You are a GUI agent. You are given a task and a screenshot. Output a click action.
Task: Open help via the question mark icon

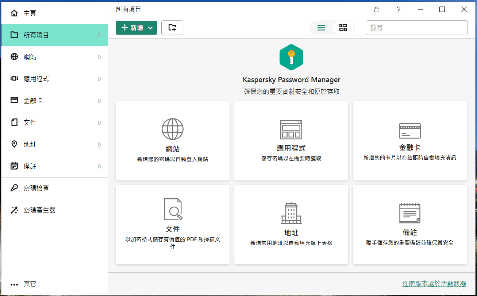click(x=399, y=9)
